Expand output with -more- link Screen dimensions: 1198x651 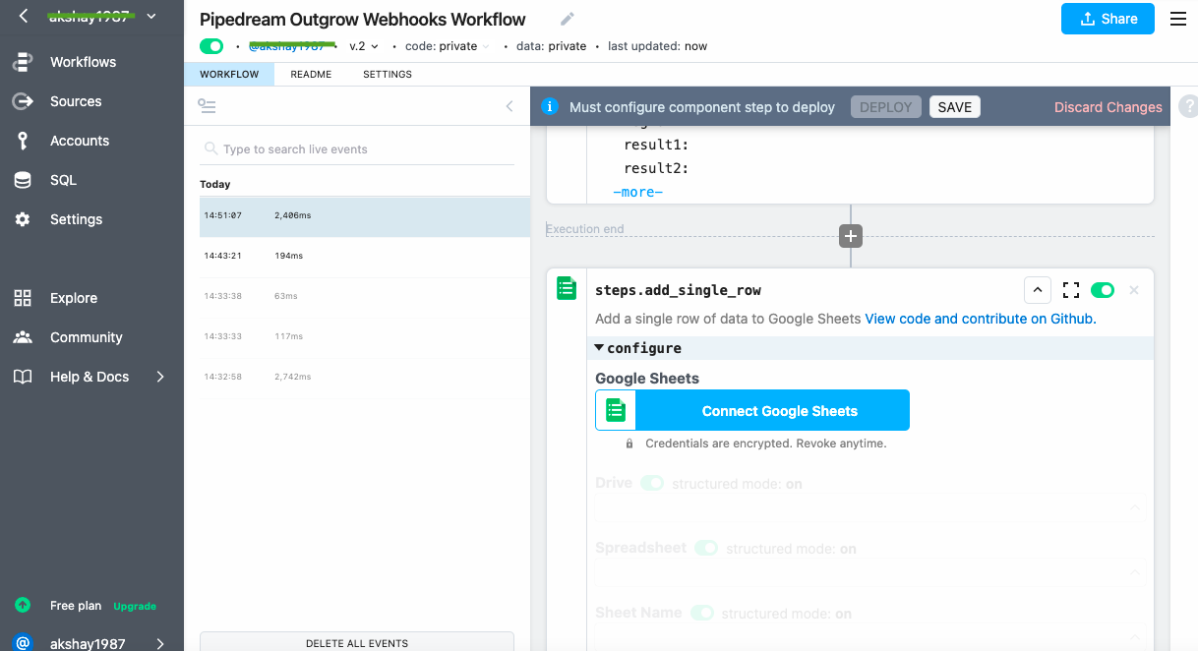tap(637, 192)
